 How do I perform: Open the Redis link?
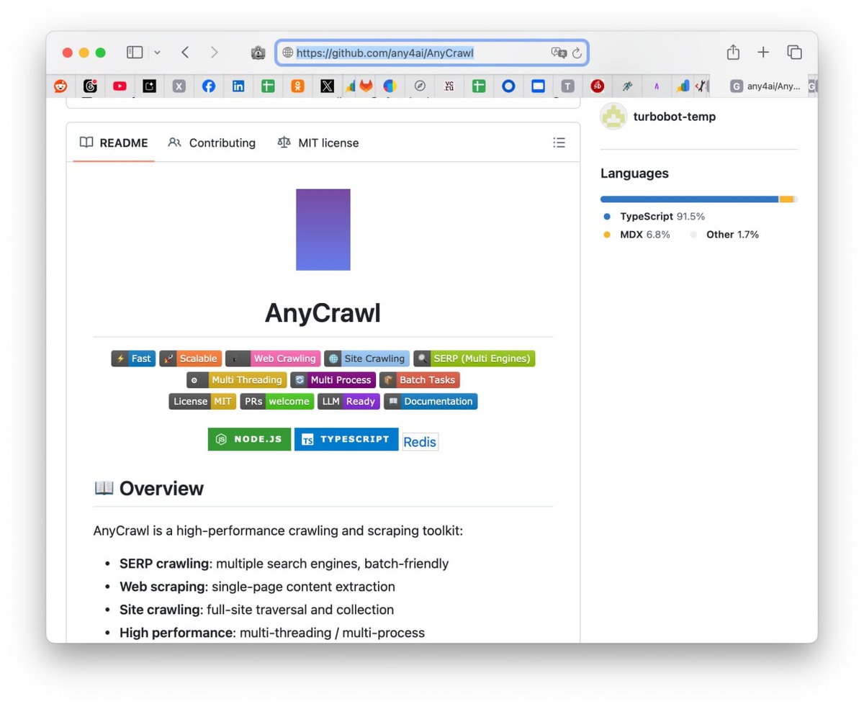click(x=420, y=442)
